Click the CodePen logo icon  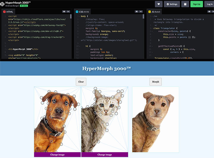pos(2,4)
